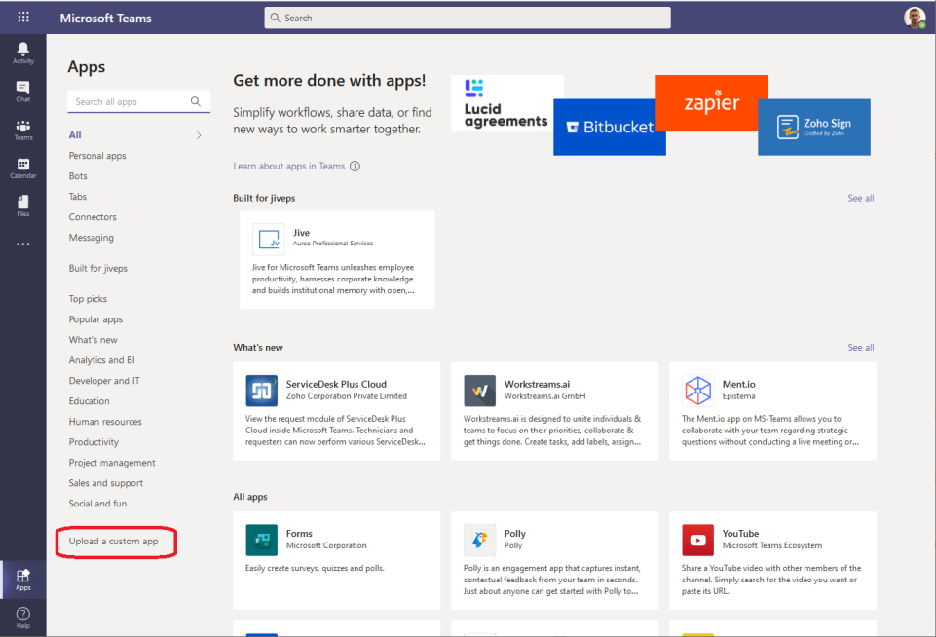Viewport: 936px width, 637px height.
Task: Select the Sales and support category
Action: 105,482
